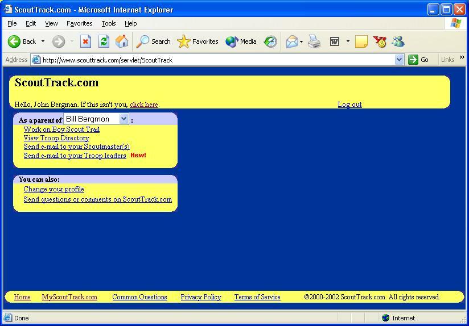Click the Edit with Word icon
469x326 pixels.
tap(335, 41)
